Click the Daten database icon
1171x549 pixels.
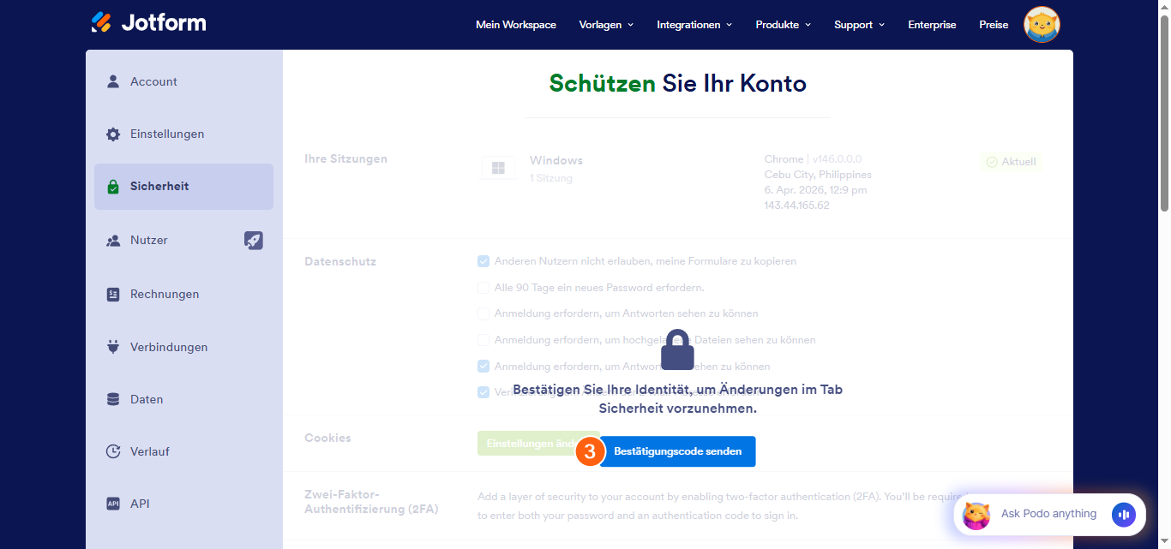click(112, 398)
